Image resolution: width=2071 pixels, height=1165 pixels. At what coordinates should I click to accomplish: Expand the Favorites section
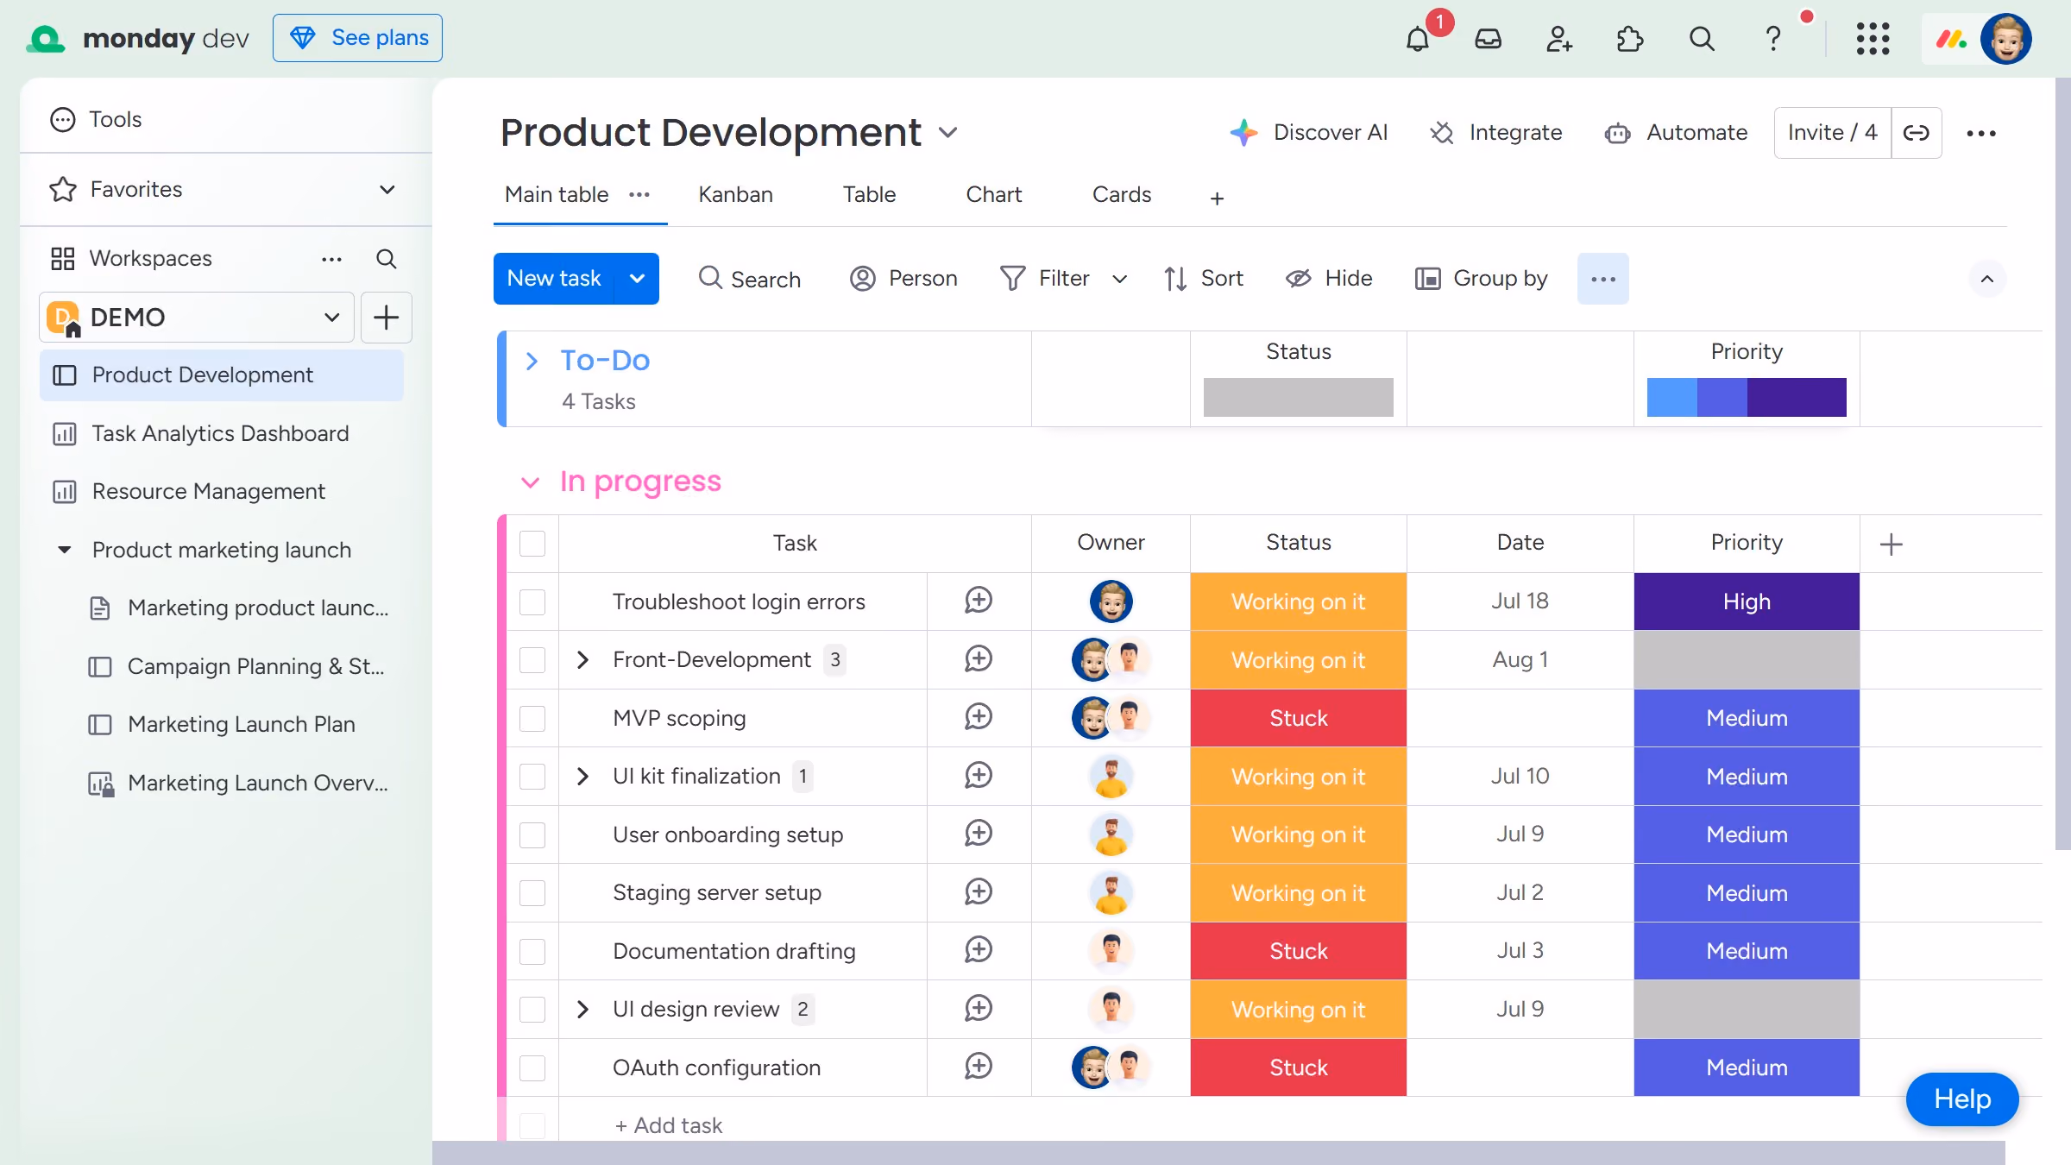(387, 189)
